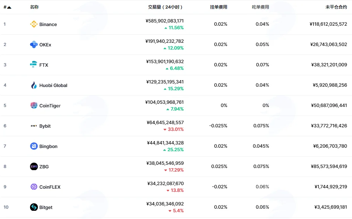Click the Bingbon logo icon
This screenshot has width=352, height=219.
coord(34,146)
